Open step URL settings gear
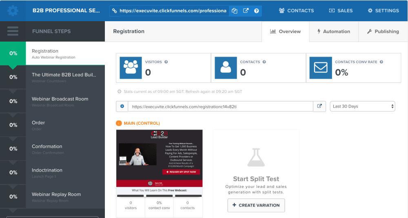This screenshot has width=408, height=218. (122, 106)
